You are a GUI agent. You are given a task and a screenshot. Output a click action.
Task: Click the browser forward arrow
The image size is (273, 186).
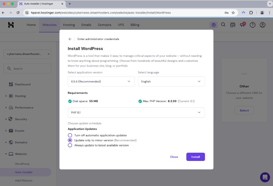[x=10, y=13]
